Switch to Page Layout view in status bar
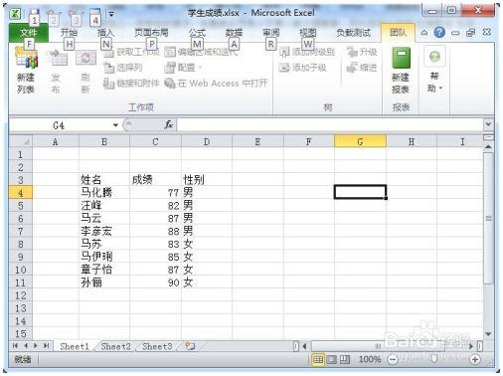Screen dimensions: 503x376 pos(331,359)
